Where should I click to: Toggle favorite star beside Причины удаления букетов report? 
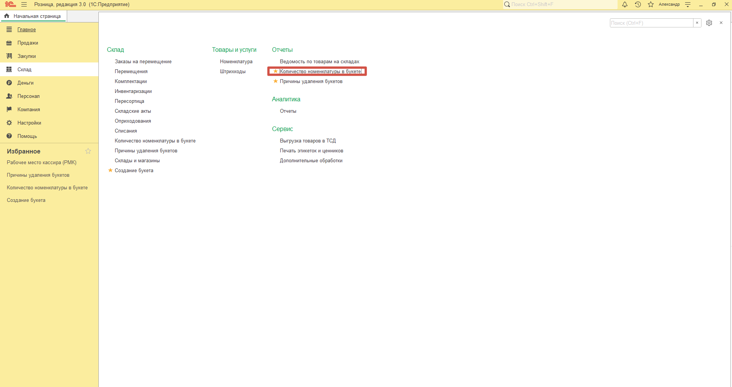click(275, 81)
